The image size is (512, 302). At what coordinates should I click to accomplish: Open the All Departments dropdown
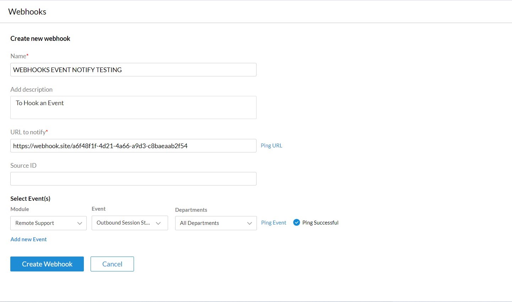[216, 223]
